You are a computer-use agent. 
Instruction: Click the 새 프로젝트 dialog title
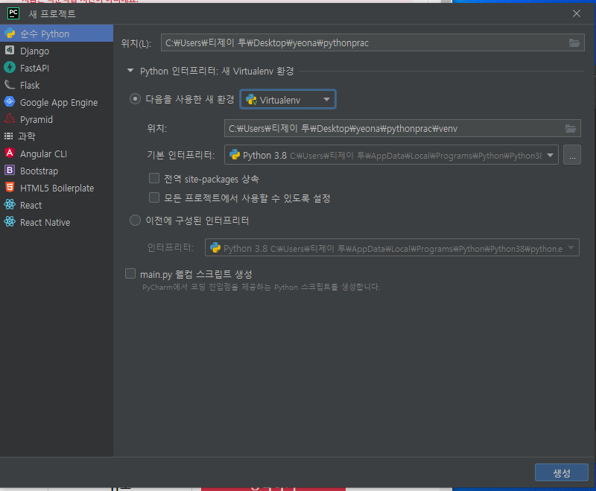tap(52, 14)
